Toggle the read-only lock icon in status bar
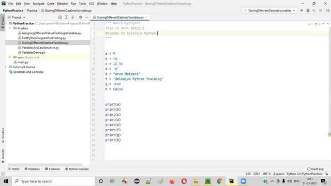The height and width of the screenshot is (186, 331). 327,174
